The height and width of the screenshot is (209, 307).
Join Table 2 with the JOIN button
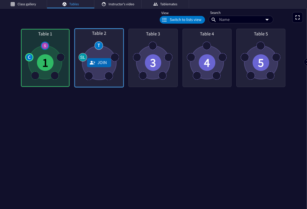point(99,63)
